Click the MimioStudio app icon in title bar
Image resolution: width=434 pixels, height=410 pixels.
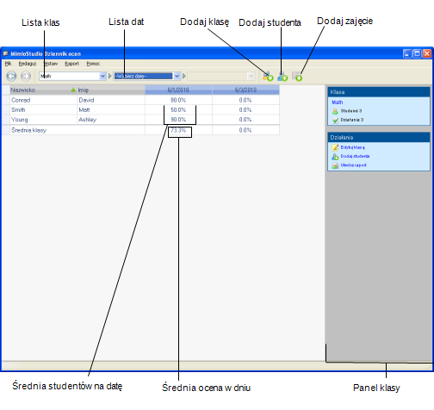point(6,53)
